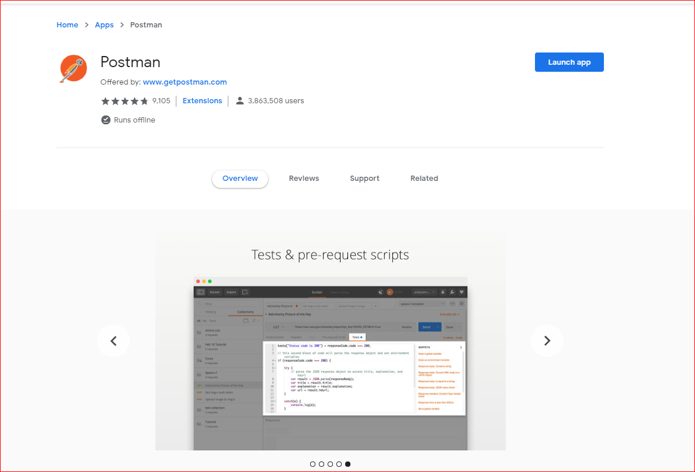The width and height of the screenshot is (695, 472).
Task: Go to the Home breadcrumb link
Action: pos(67,25)
